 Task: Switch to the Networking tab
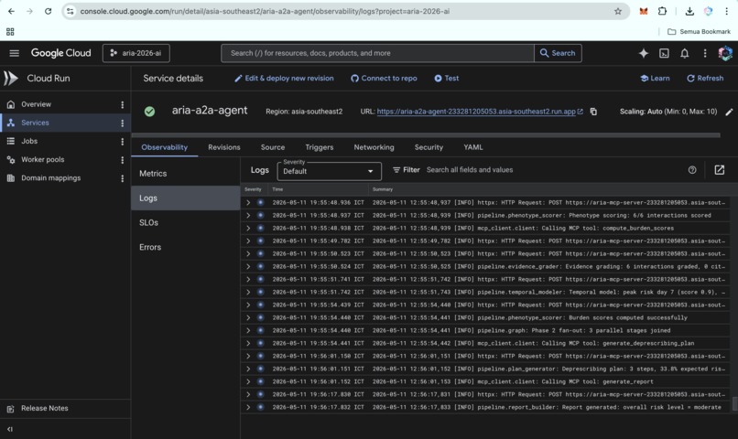point(374,147)
